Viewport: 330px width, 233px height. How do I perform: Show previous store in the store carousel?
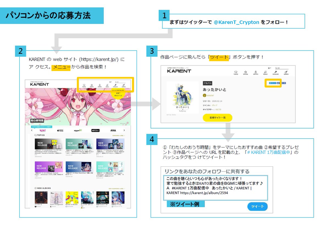[x=32, y=130]
